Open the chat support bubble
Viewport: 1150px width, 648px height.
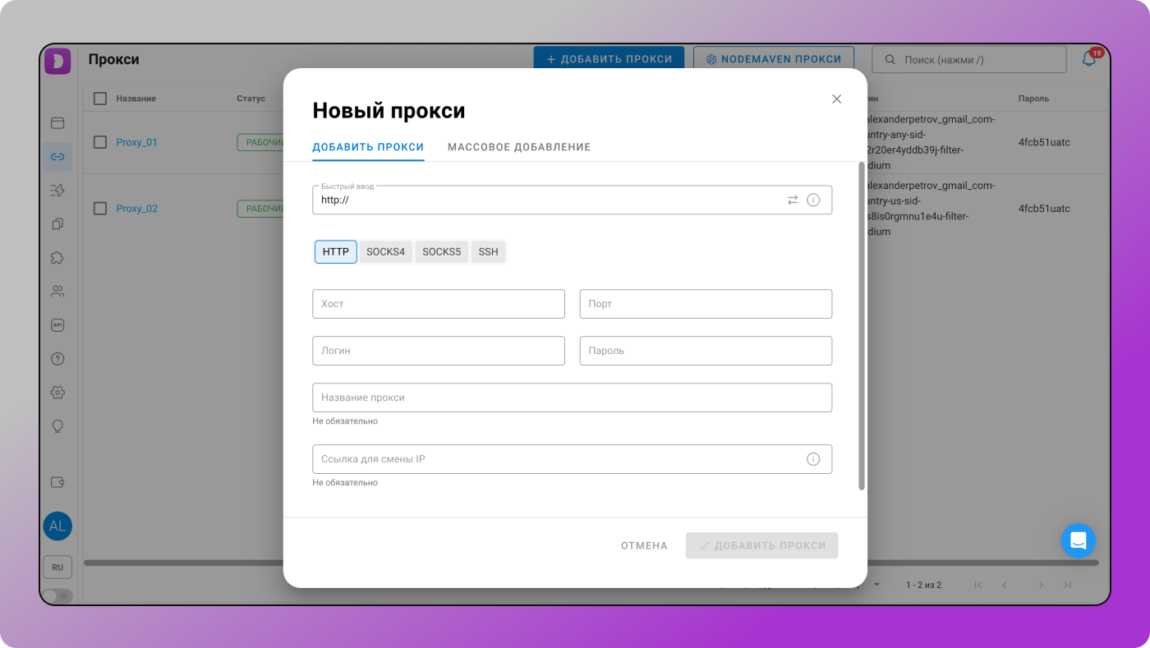1079,540
